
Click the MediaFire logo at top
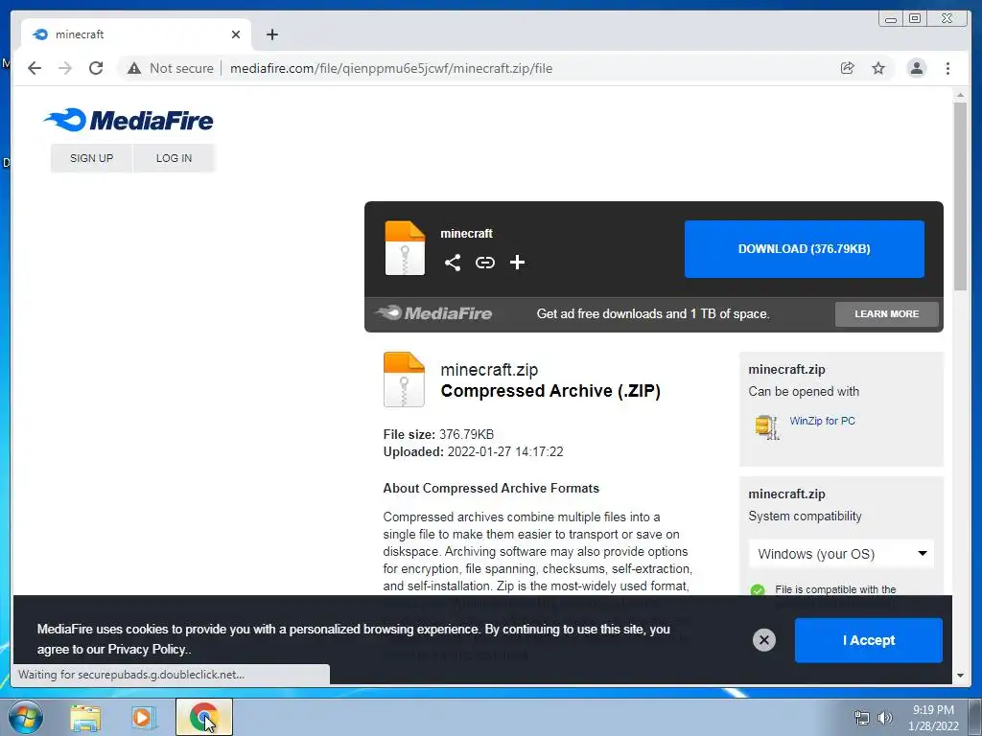pos(129,120)
